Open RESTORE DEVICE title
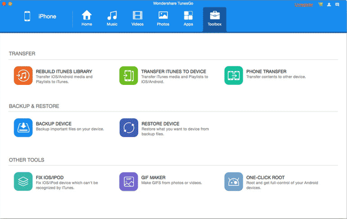Image resolution: width=347 pixels, height=219 pixels. coord(161,124)
